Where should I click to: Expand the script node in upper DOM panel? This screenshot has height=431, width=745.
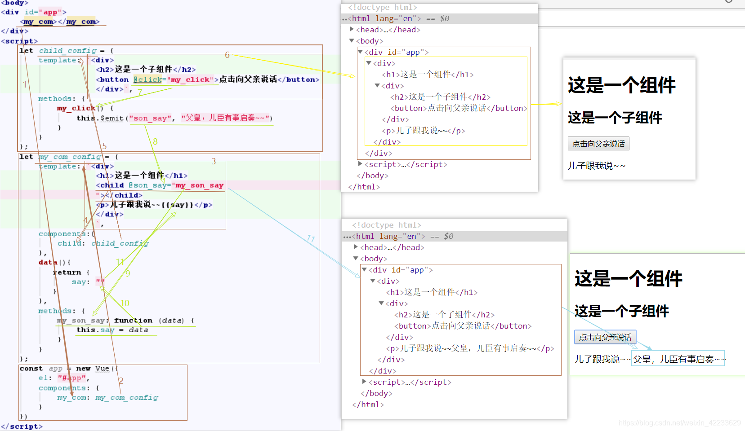coord(360,164)
